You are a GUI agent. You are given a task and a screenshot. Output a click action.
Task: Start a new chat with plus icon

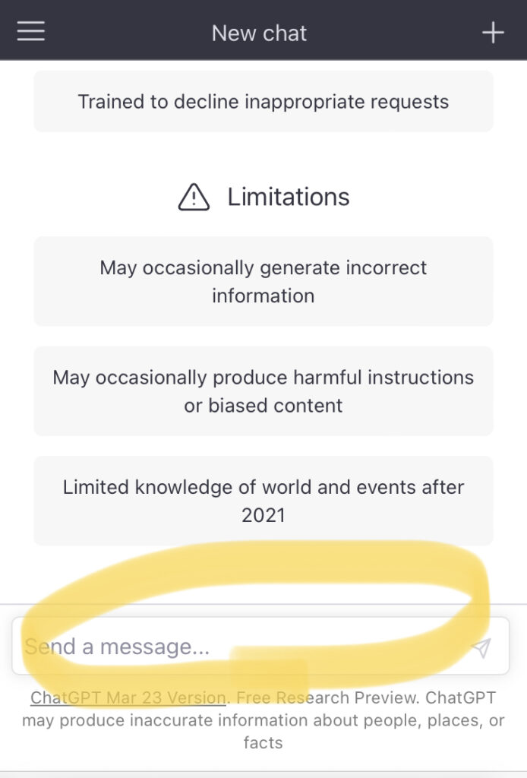click(493, 33)
